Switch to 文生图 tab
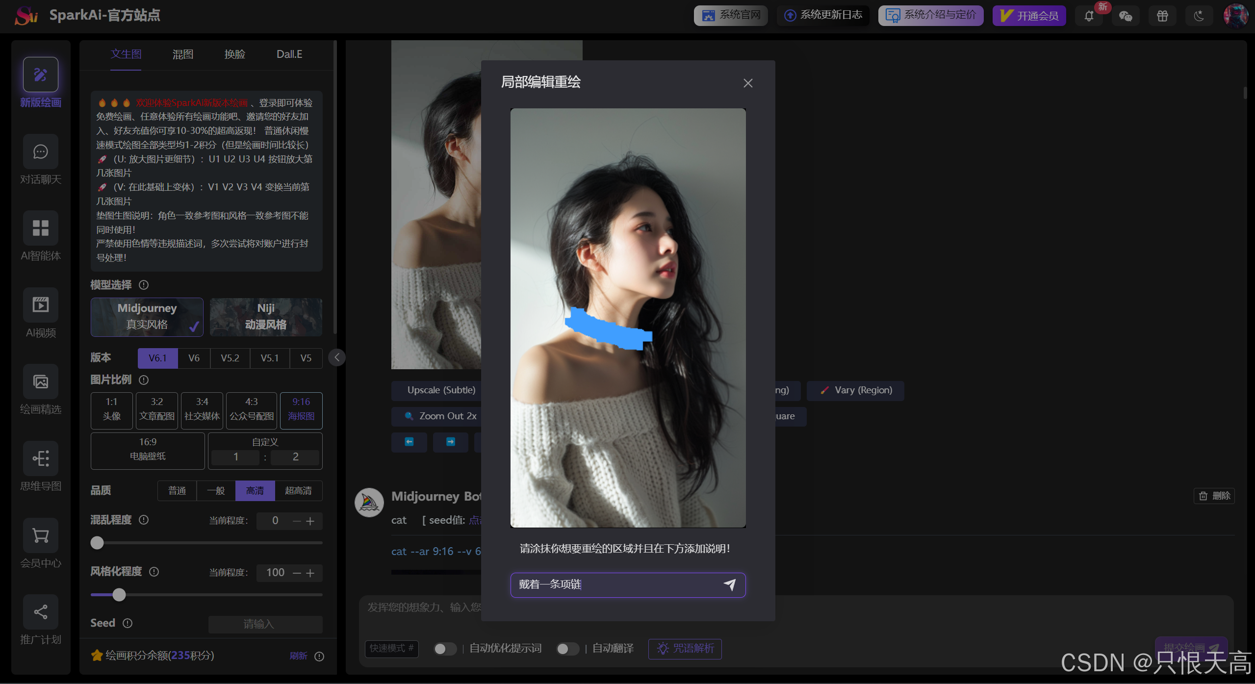This screenshot has height=684, width=1255. pyautogui.click(x=126, y=54)
